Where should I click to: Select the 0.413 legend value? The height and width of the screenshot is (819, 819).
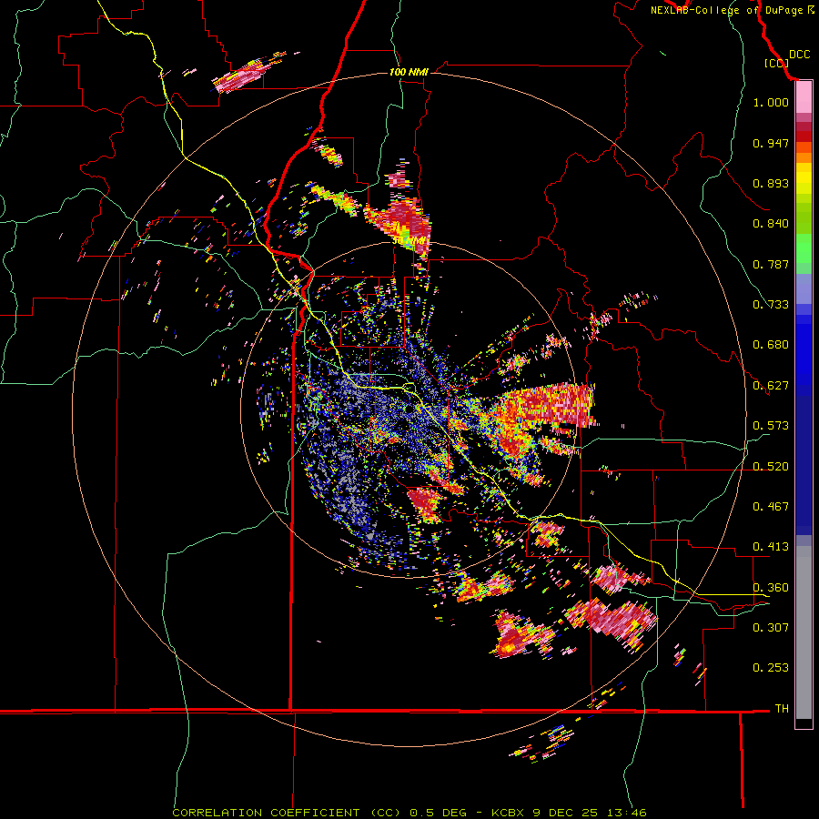tap(771, 547)
